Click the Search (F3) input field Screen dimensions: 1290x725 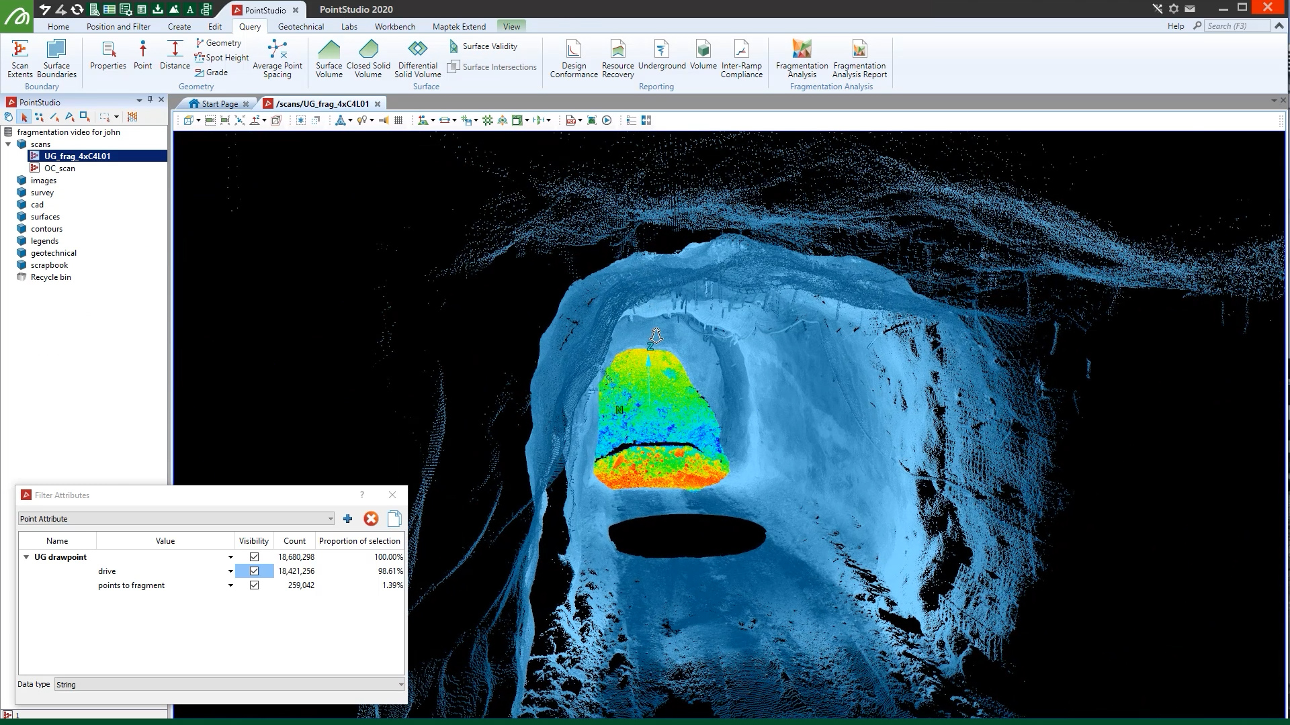pyautogui.click(x=1237, y=26)
